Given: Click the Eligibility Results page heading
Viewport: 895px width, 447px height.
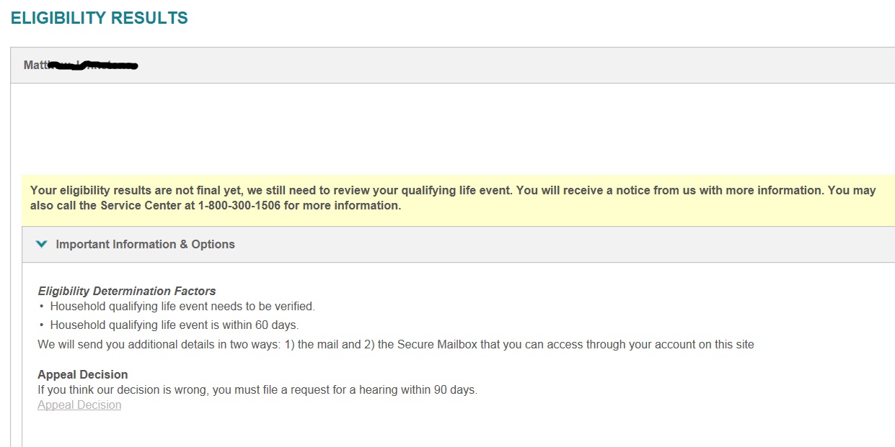Looking at the screenshot, I should pos(100,18).
